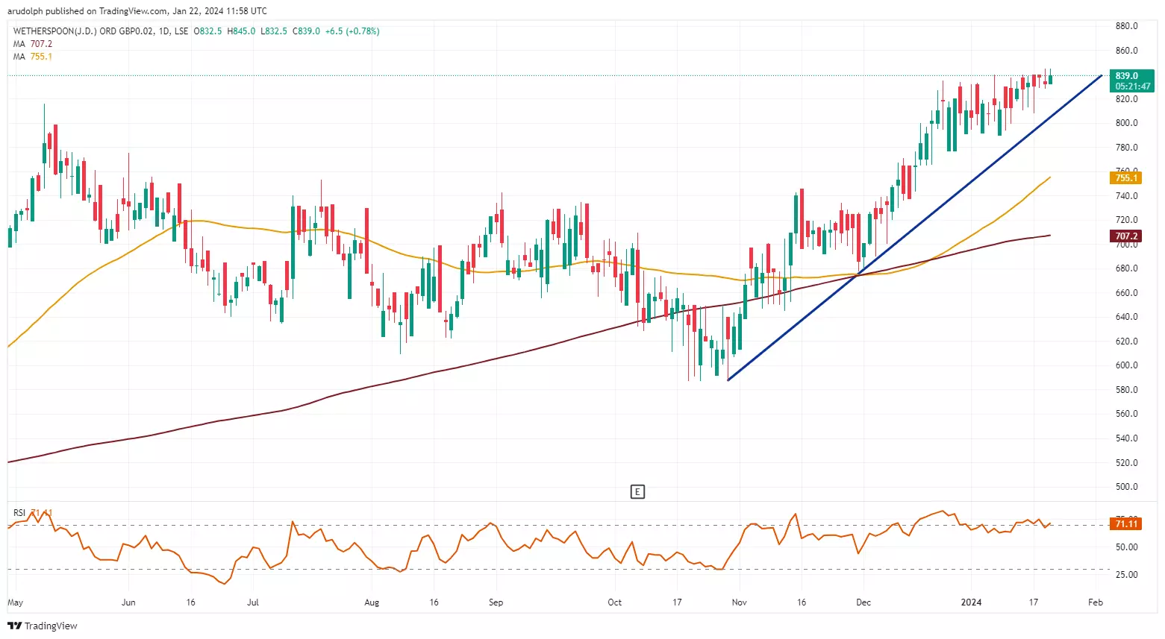The width and height of the screenshot is (1165, 639).
Task: Click the open value O832.5
Action: coord(207,31)
